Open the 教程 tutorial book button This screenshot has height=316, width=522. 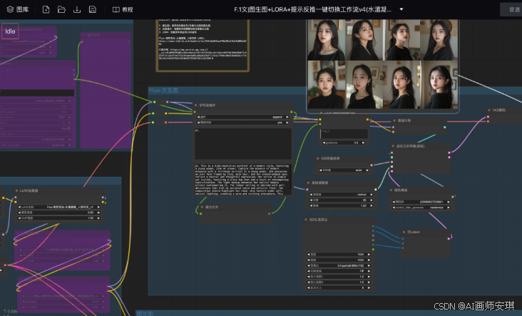pyautogui.click(x=123, y=9)
